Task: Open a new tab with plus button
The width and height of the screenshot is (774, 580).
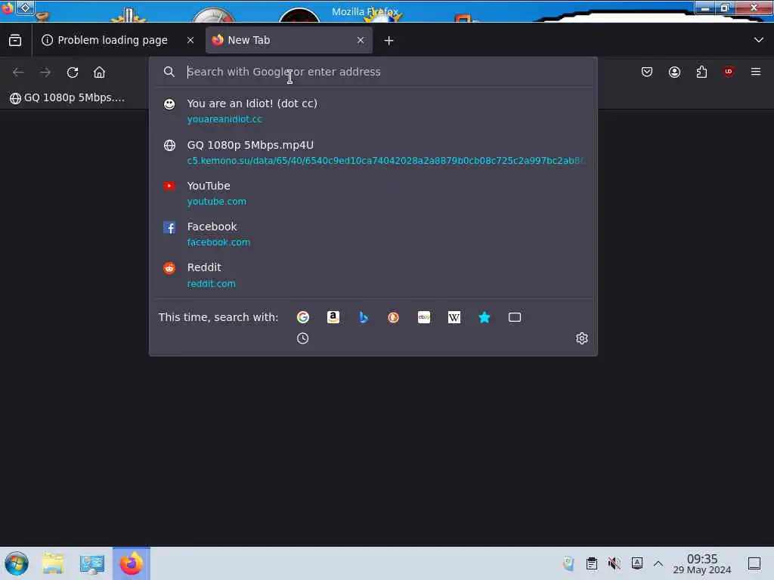Action: pyautogui.click(x=389, y=41)
